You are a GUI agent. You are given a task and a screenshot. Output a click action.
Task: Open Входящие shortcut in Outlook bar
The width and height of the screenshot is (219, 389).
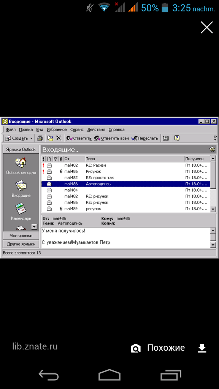pos(21,189)
